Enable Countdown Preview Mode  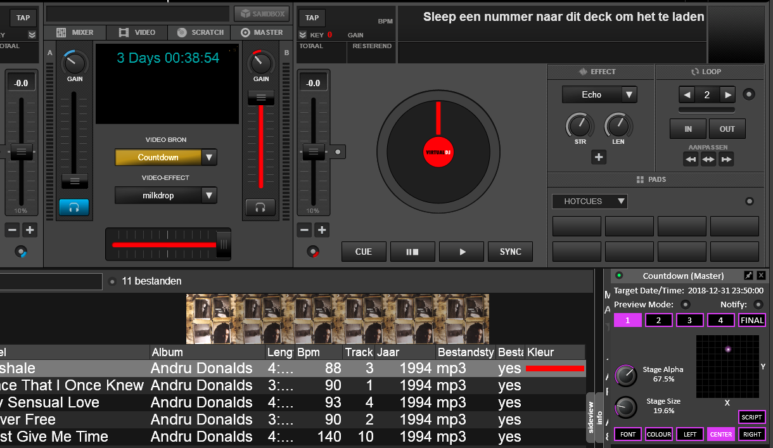(x=685, y=304)
